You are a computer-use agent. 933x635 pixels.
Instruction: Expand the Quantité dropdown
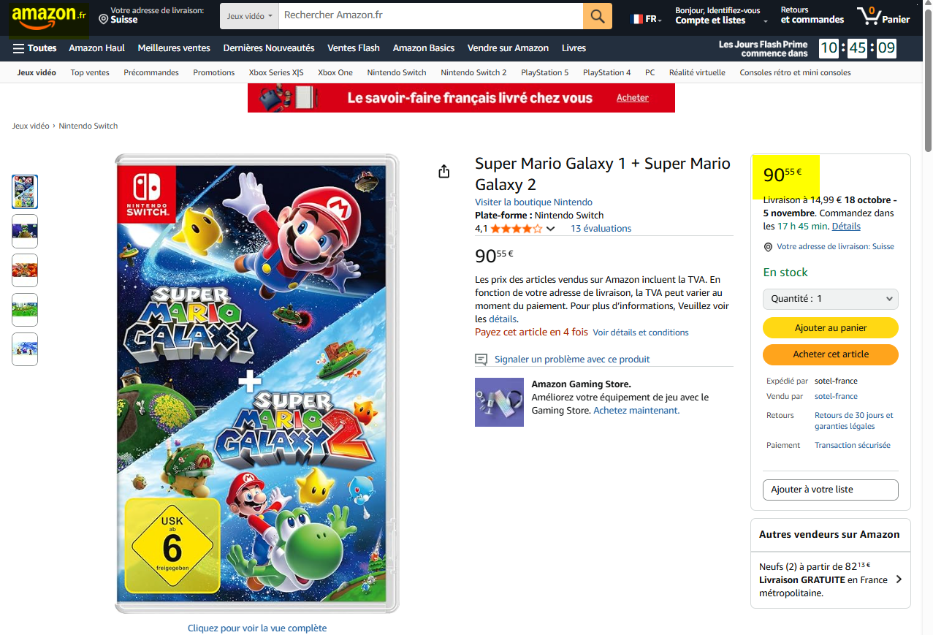coord(830,299)
